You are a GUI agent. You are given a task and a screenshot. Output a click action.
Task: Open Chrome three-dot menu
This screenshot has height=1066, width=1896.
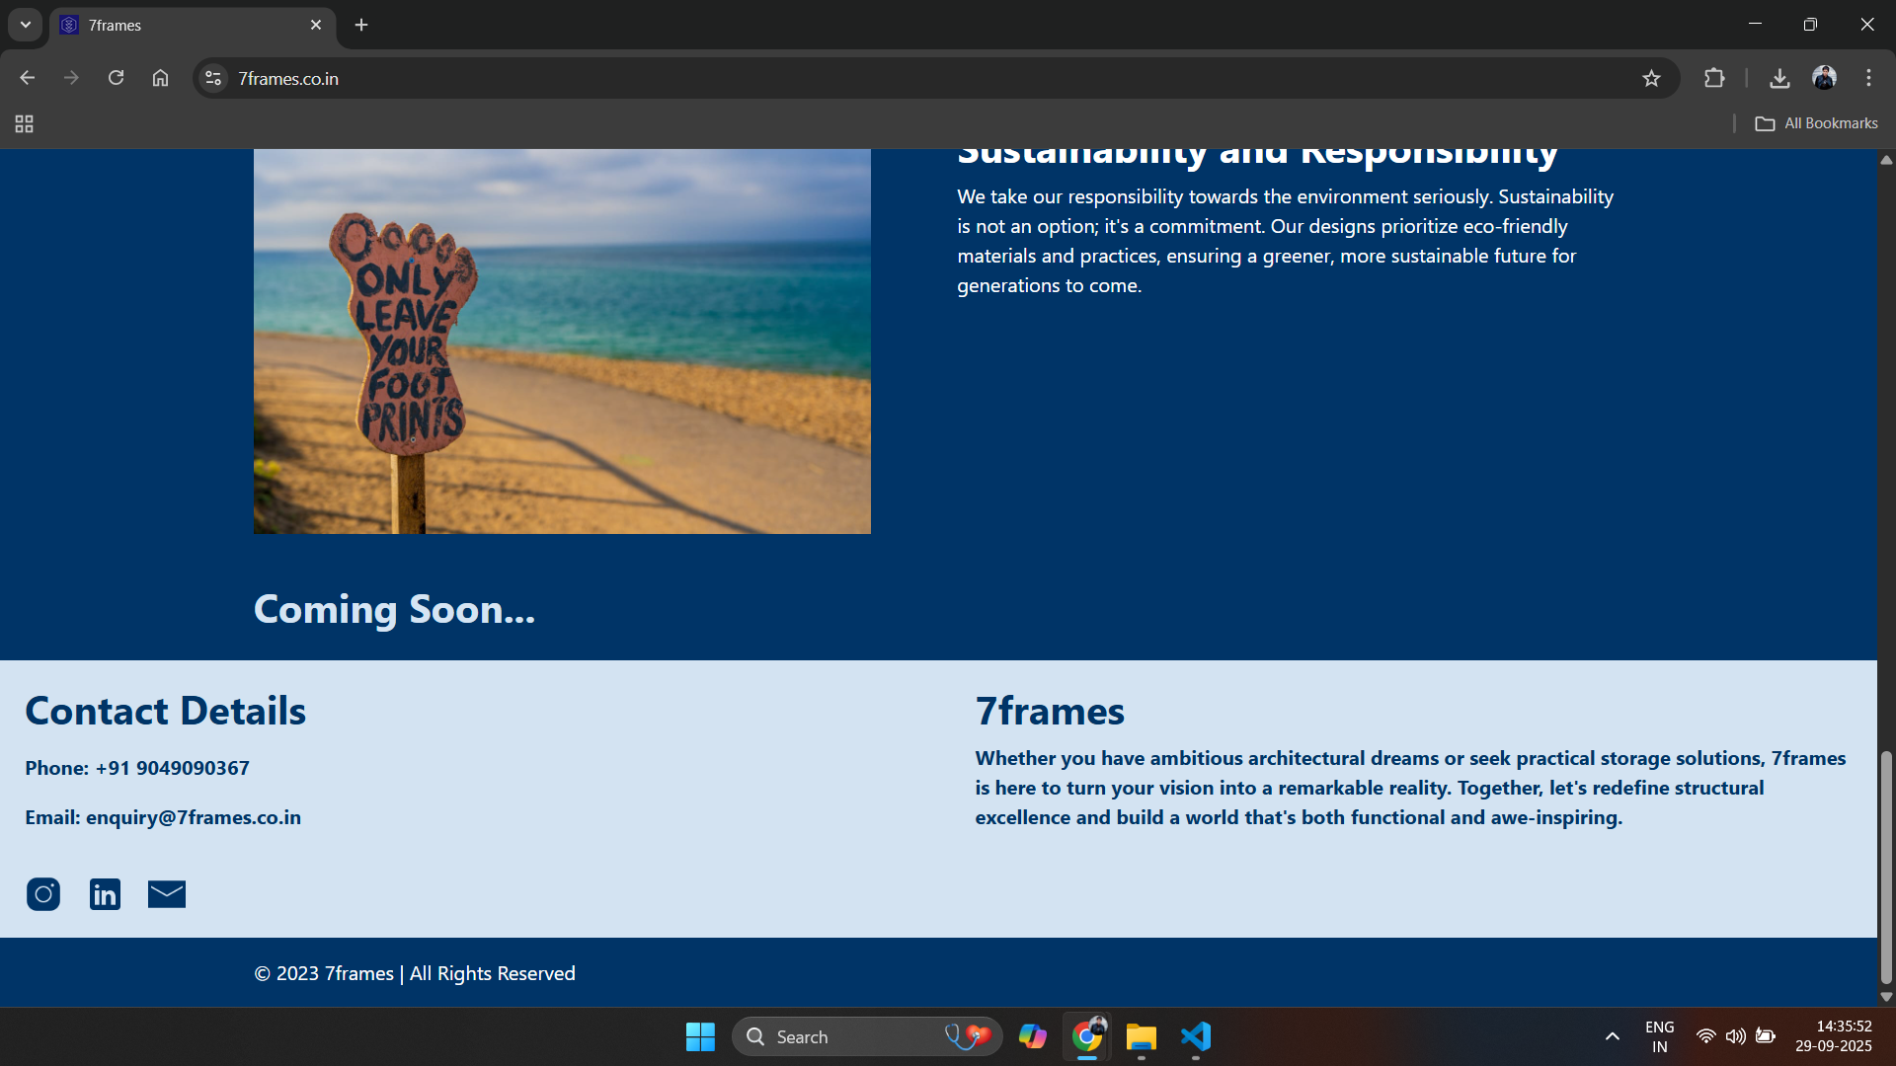[x=1868, y=78]
